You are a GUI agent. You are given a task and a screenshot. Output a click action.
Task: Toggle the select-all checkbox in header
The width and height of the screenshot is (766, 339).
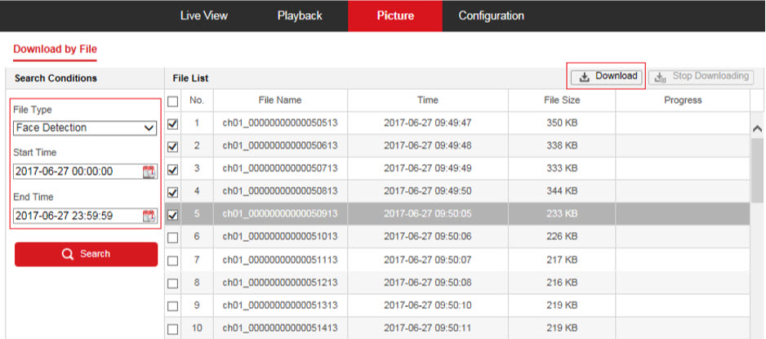172,100
